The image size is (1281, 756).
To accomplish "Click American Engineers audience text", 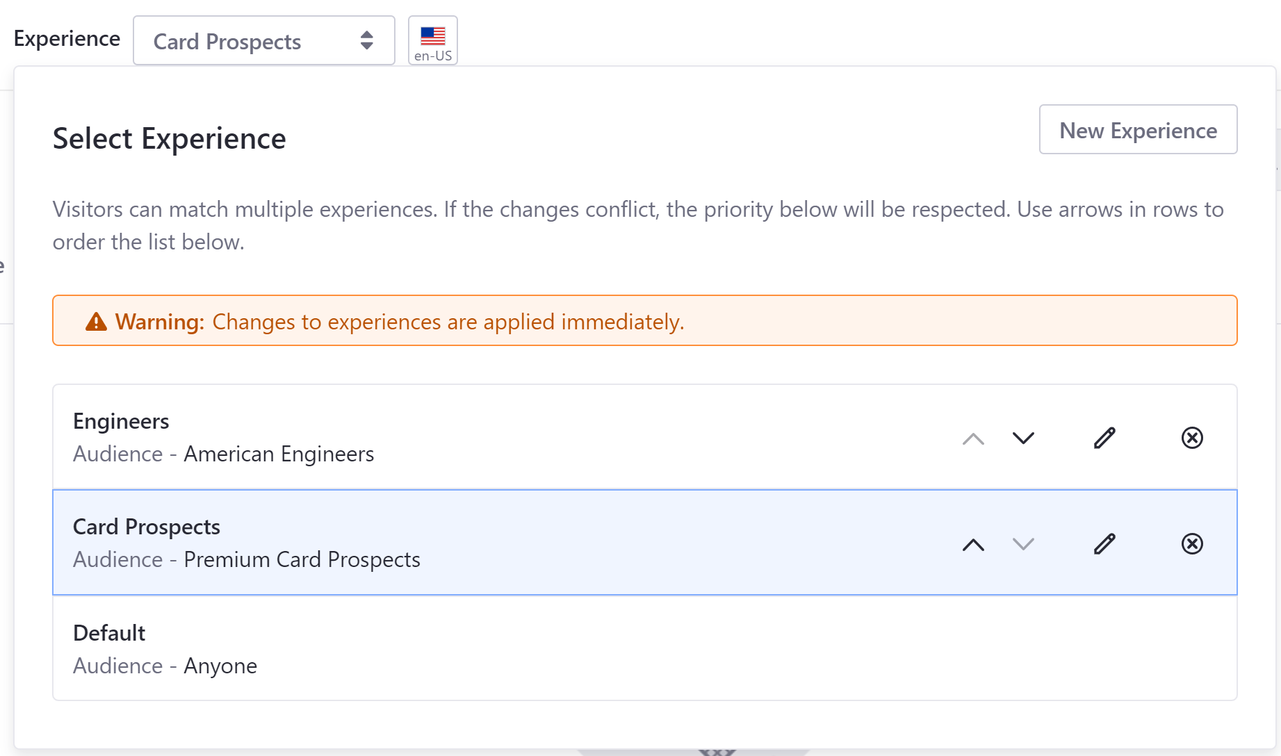I will coord(279,454).
